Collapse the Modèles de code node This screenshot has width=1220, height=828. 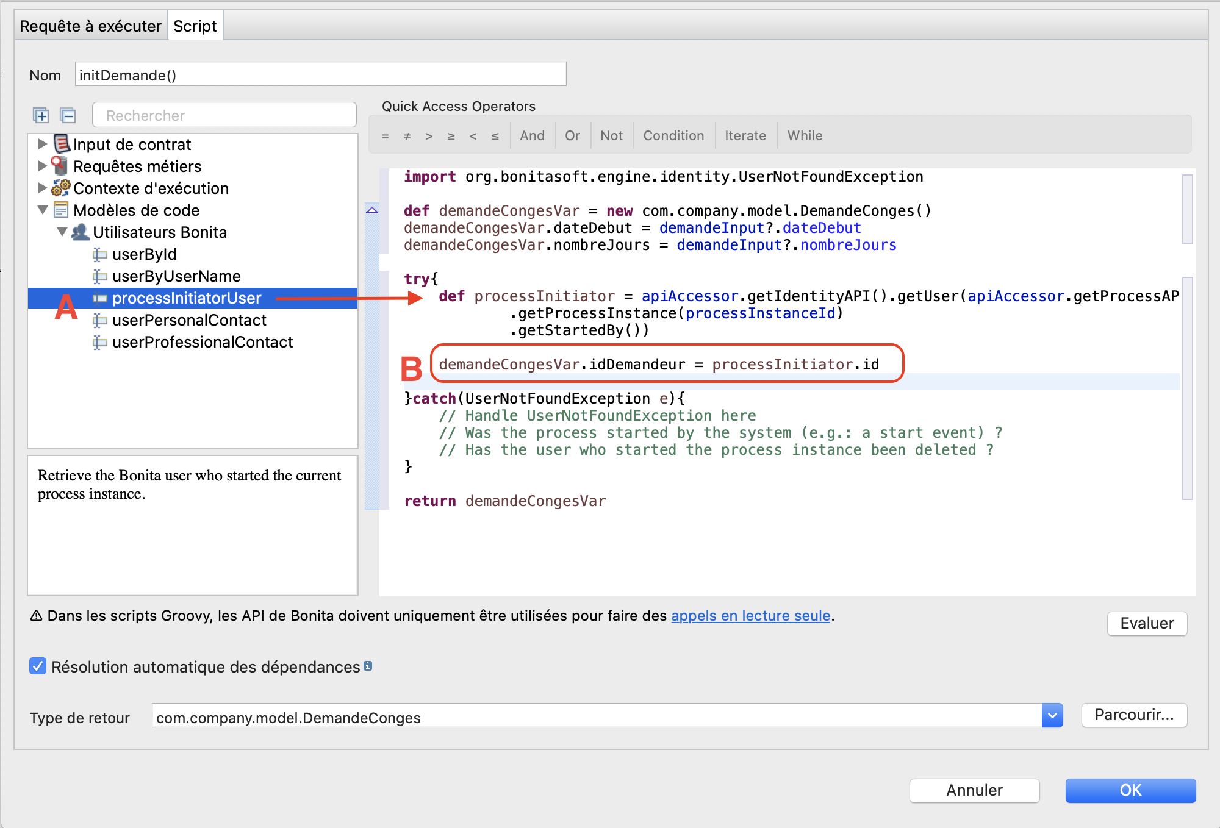[x=43, y=210]
